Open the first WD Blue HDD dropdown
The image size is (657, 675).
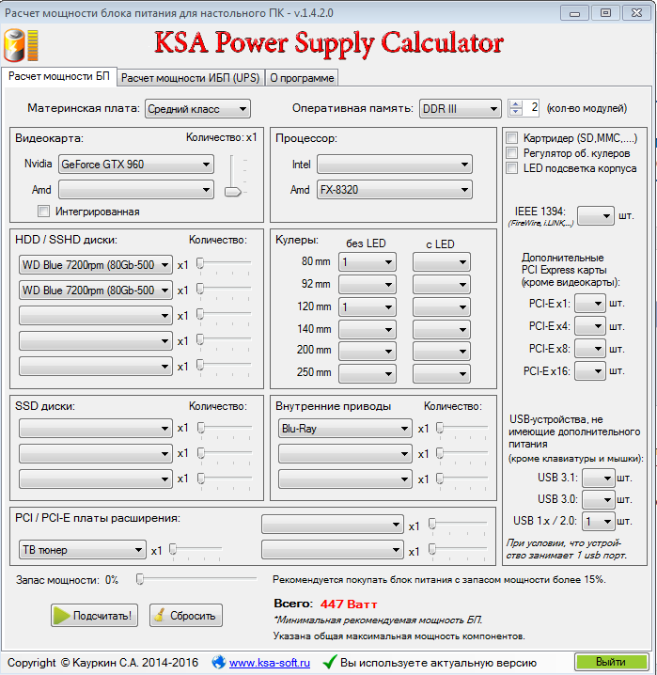(96, 265)
